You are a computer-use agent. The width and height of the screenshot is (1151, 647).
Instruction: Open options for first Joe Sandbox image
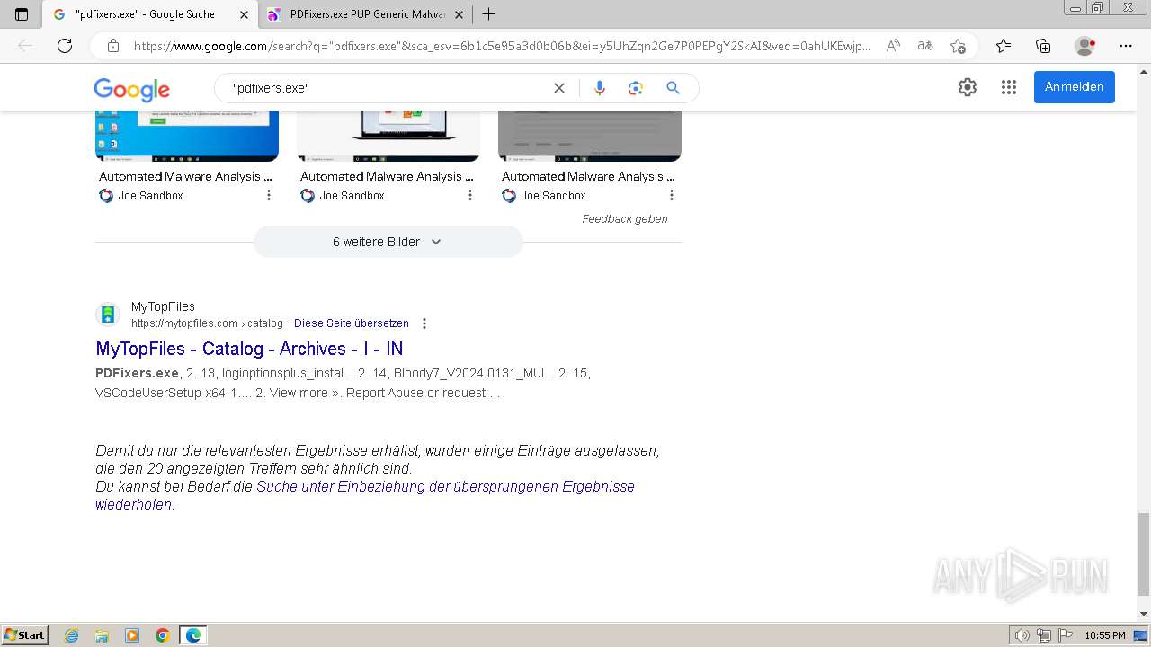[268, 195]
